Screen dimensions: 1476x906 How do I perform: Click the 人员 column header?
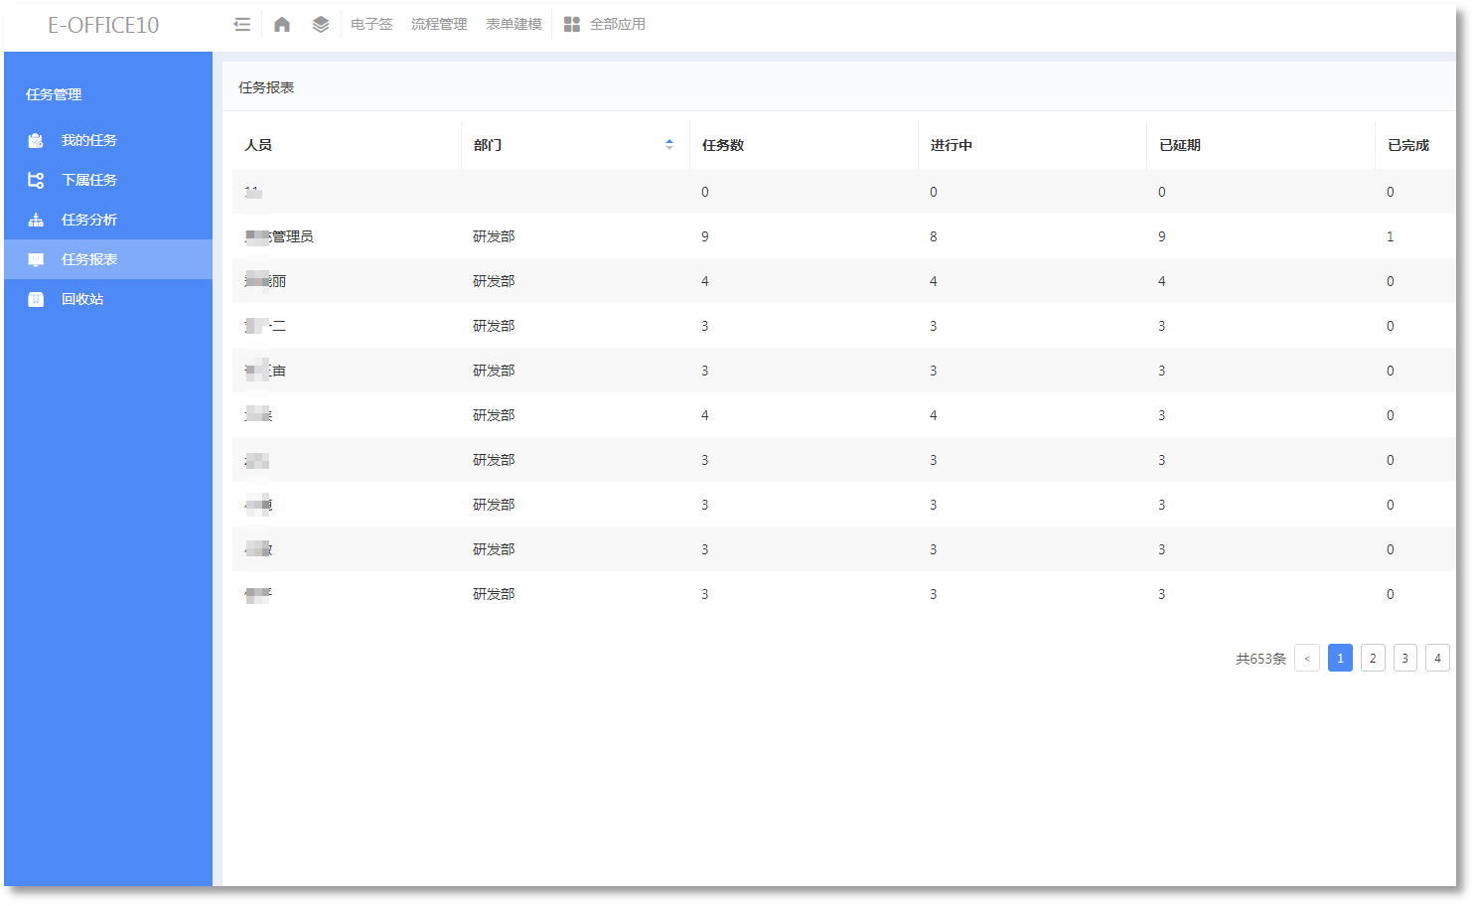pos(258,145)
